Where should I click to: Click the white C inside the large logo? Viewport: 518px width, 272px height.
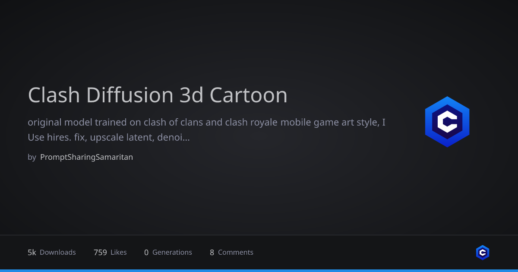pos(447,122)
